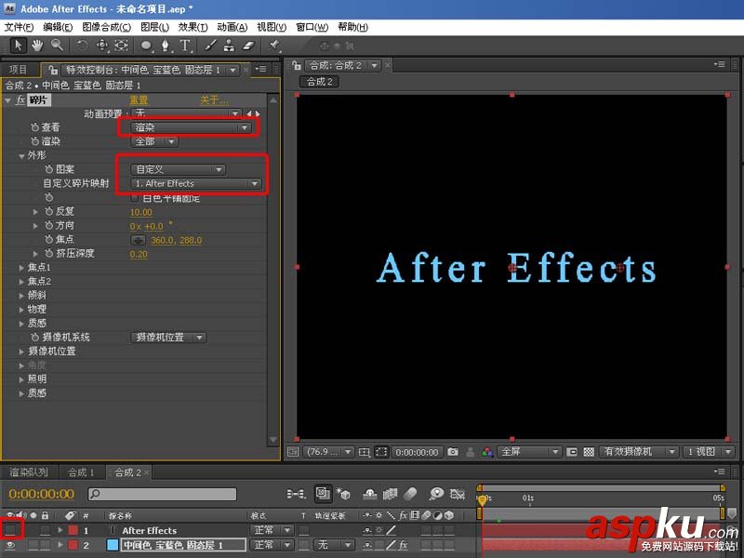Viewport: 744px width, 558px height.
Task: Hide the 中间色 宝蓝色 固态层 1 layer eye
Action: (10, 545)
